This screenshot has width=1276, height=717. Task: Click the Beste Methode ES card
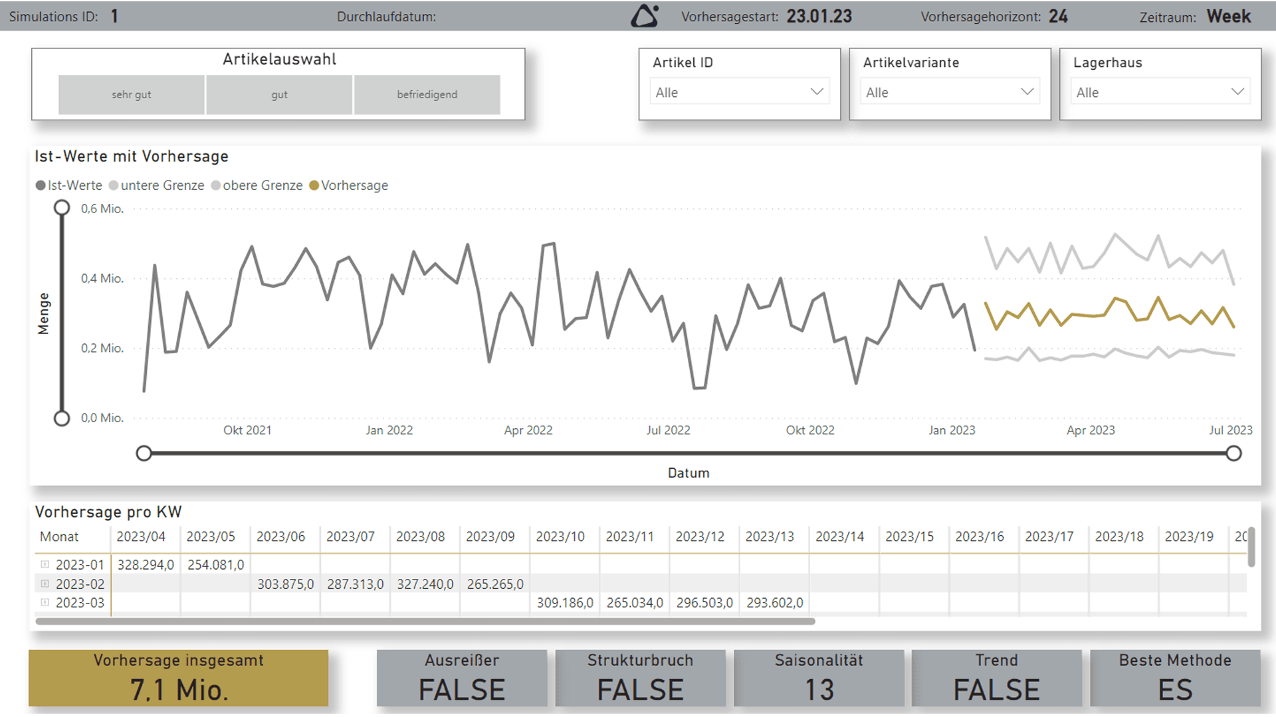click(x=1175, y=678)
